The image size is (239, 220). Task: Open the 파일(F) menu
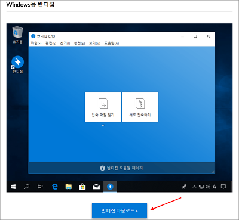[36, 43]
